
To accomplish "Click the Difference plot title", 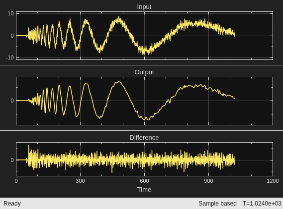I will click(x=144, y=138).
